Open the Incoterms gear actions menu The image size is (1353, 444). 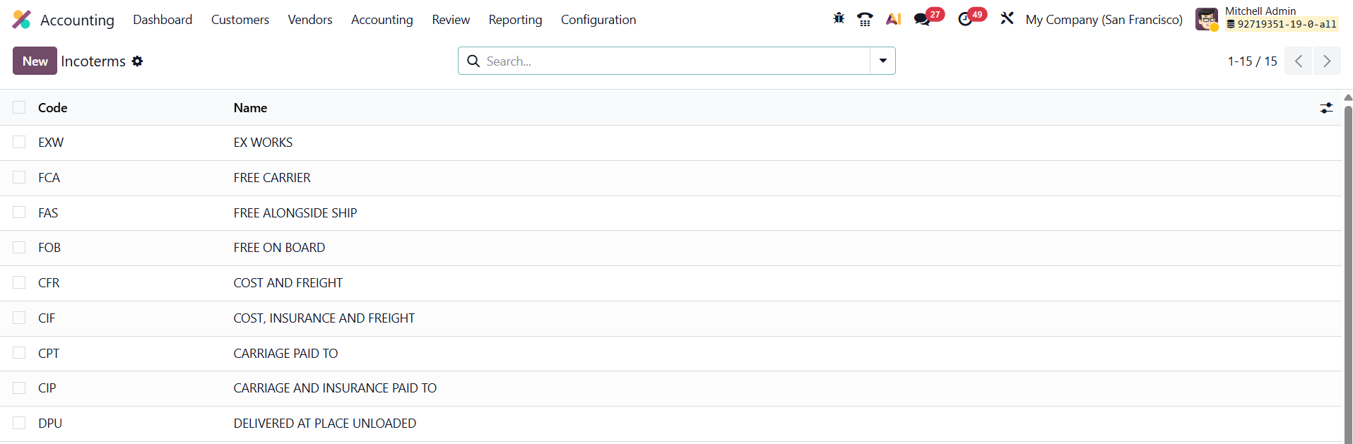(x=138, y=61)
